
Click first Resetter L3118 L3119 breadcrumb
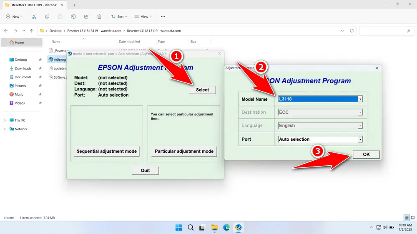94,31
